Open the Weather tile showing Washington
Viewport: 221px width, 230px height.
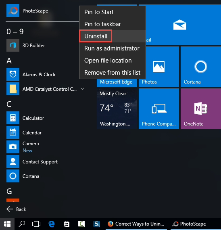pos(117,109)
